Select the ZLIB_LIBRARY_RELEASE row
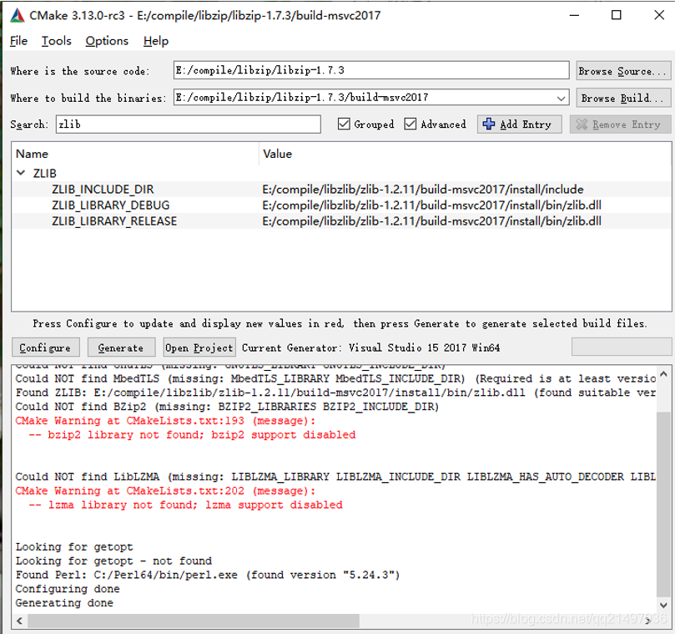This screenshot has height=634, width=675. tap(340, 221)
